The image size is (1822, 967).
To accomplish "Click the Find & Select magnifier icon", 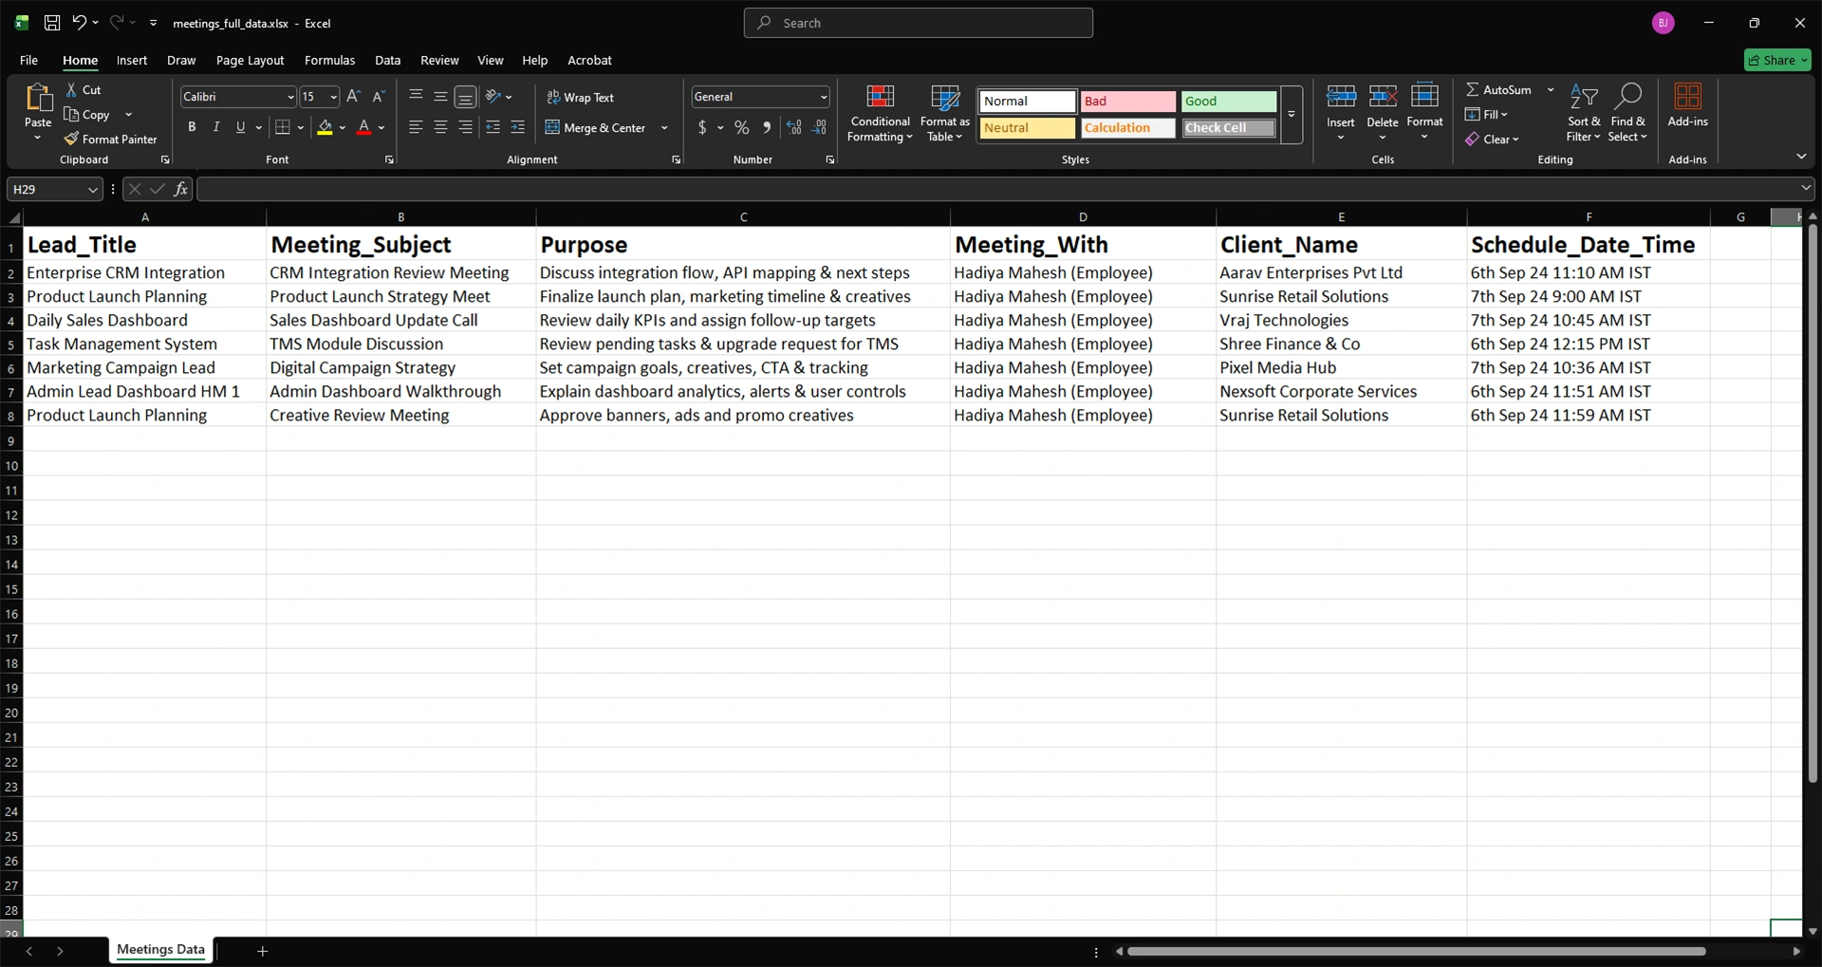I will (x=1627, y=97).
